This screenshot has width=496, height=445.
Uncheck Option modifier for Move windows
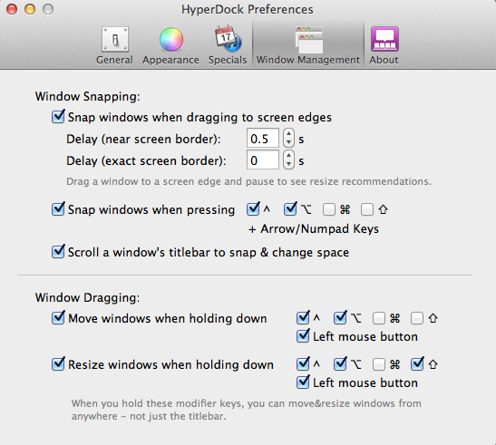[x=340, y=318]
